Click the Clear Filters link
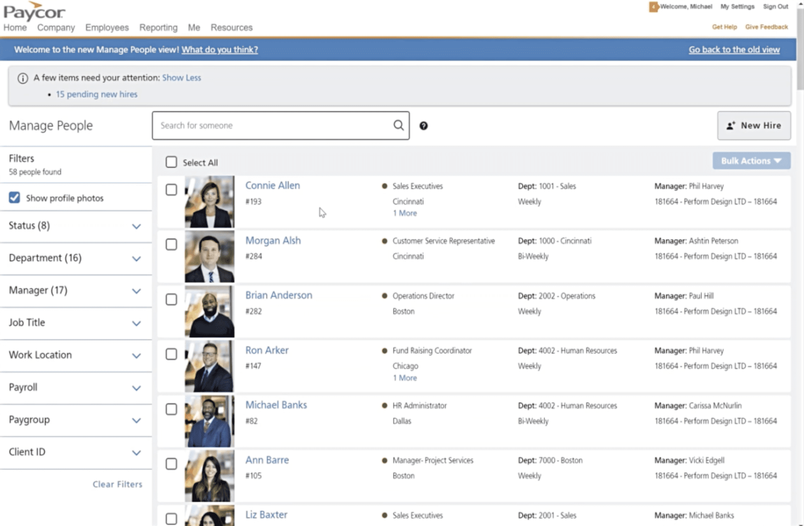 click(117, 484)
